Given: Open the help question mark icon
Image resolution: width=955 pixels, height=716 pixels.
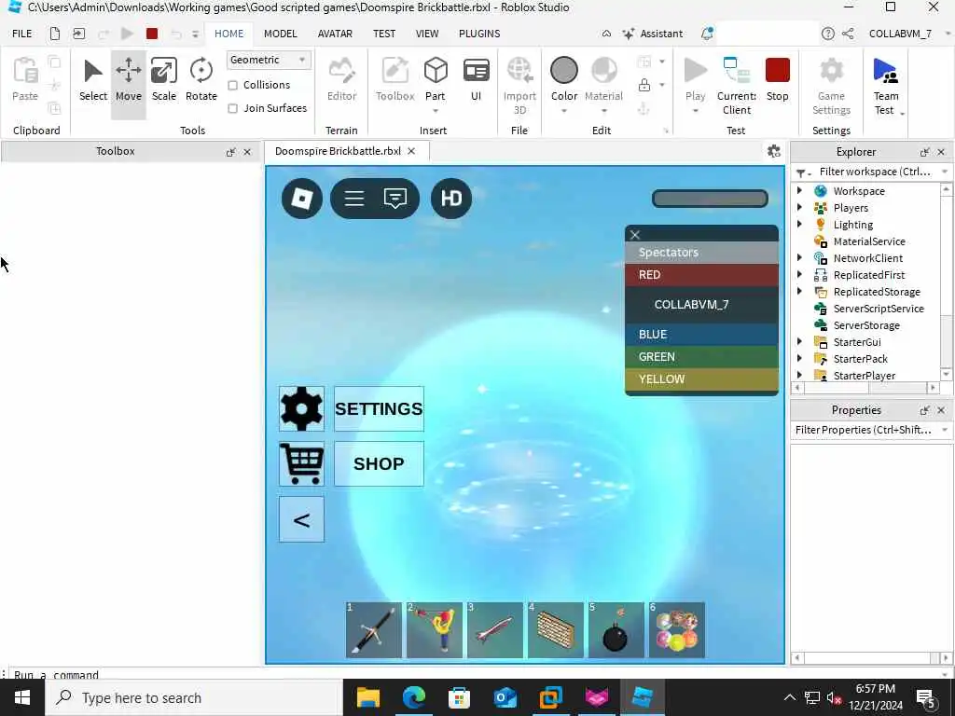Looking at the screenshot, I should click(x=828, y=34).
